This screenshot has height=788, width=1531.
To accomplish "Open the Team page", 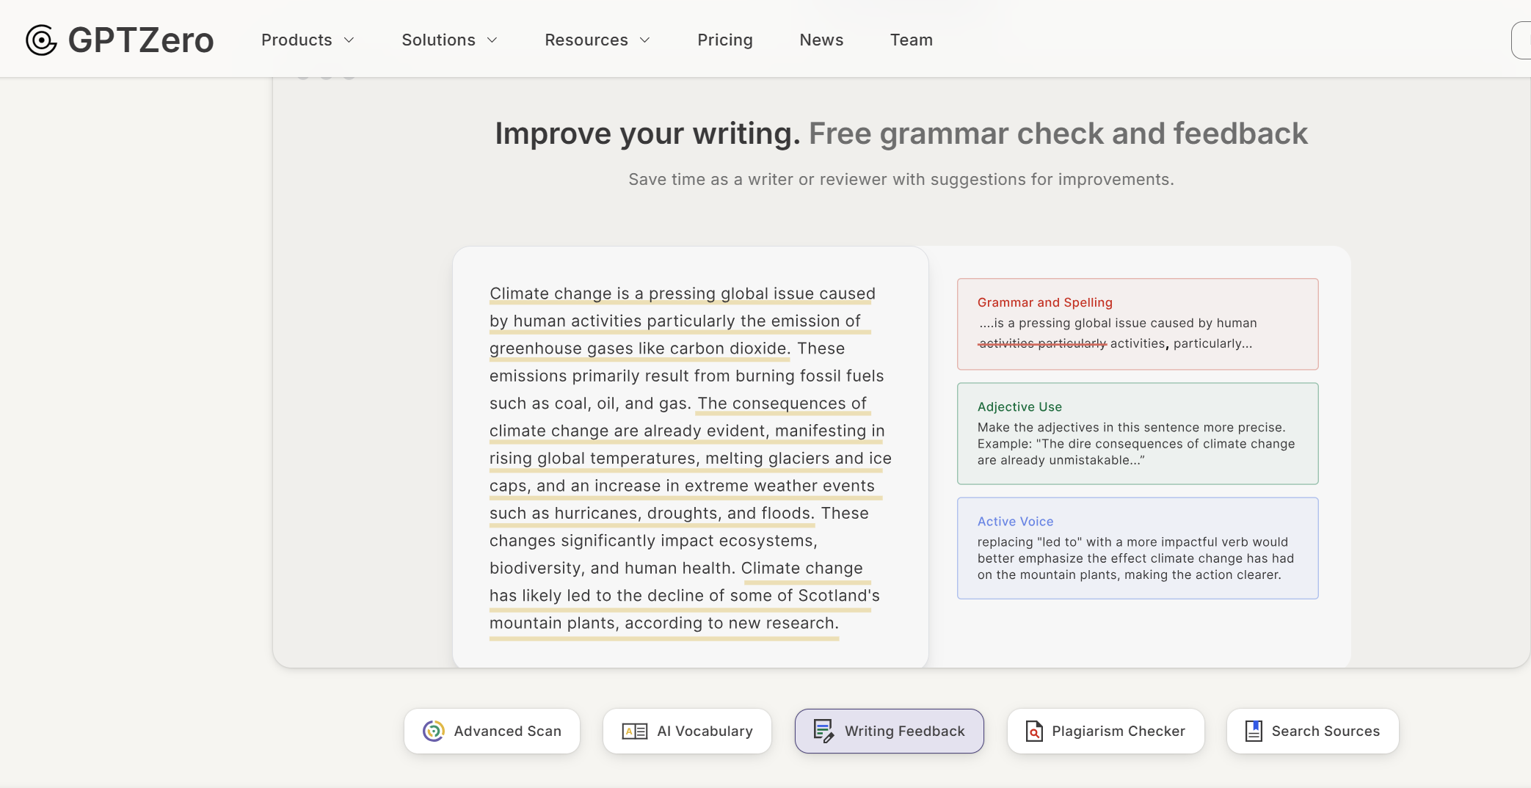I will click(911, 40).
